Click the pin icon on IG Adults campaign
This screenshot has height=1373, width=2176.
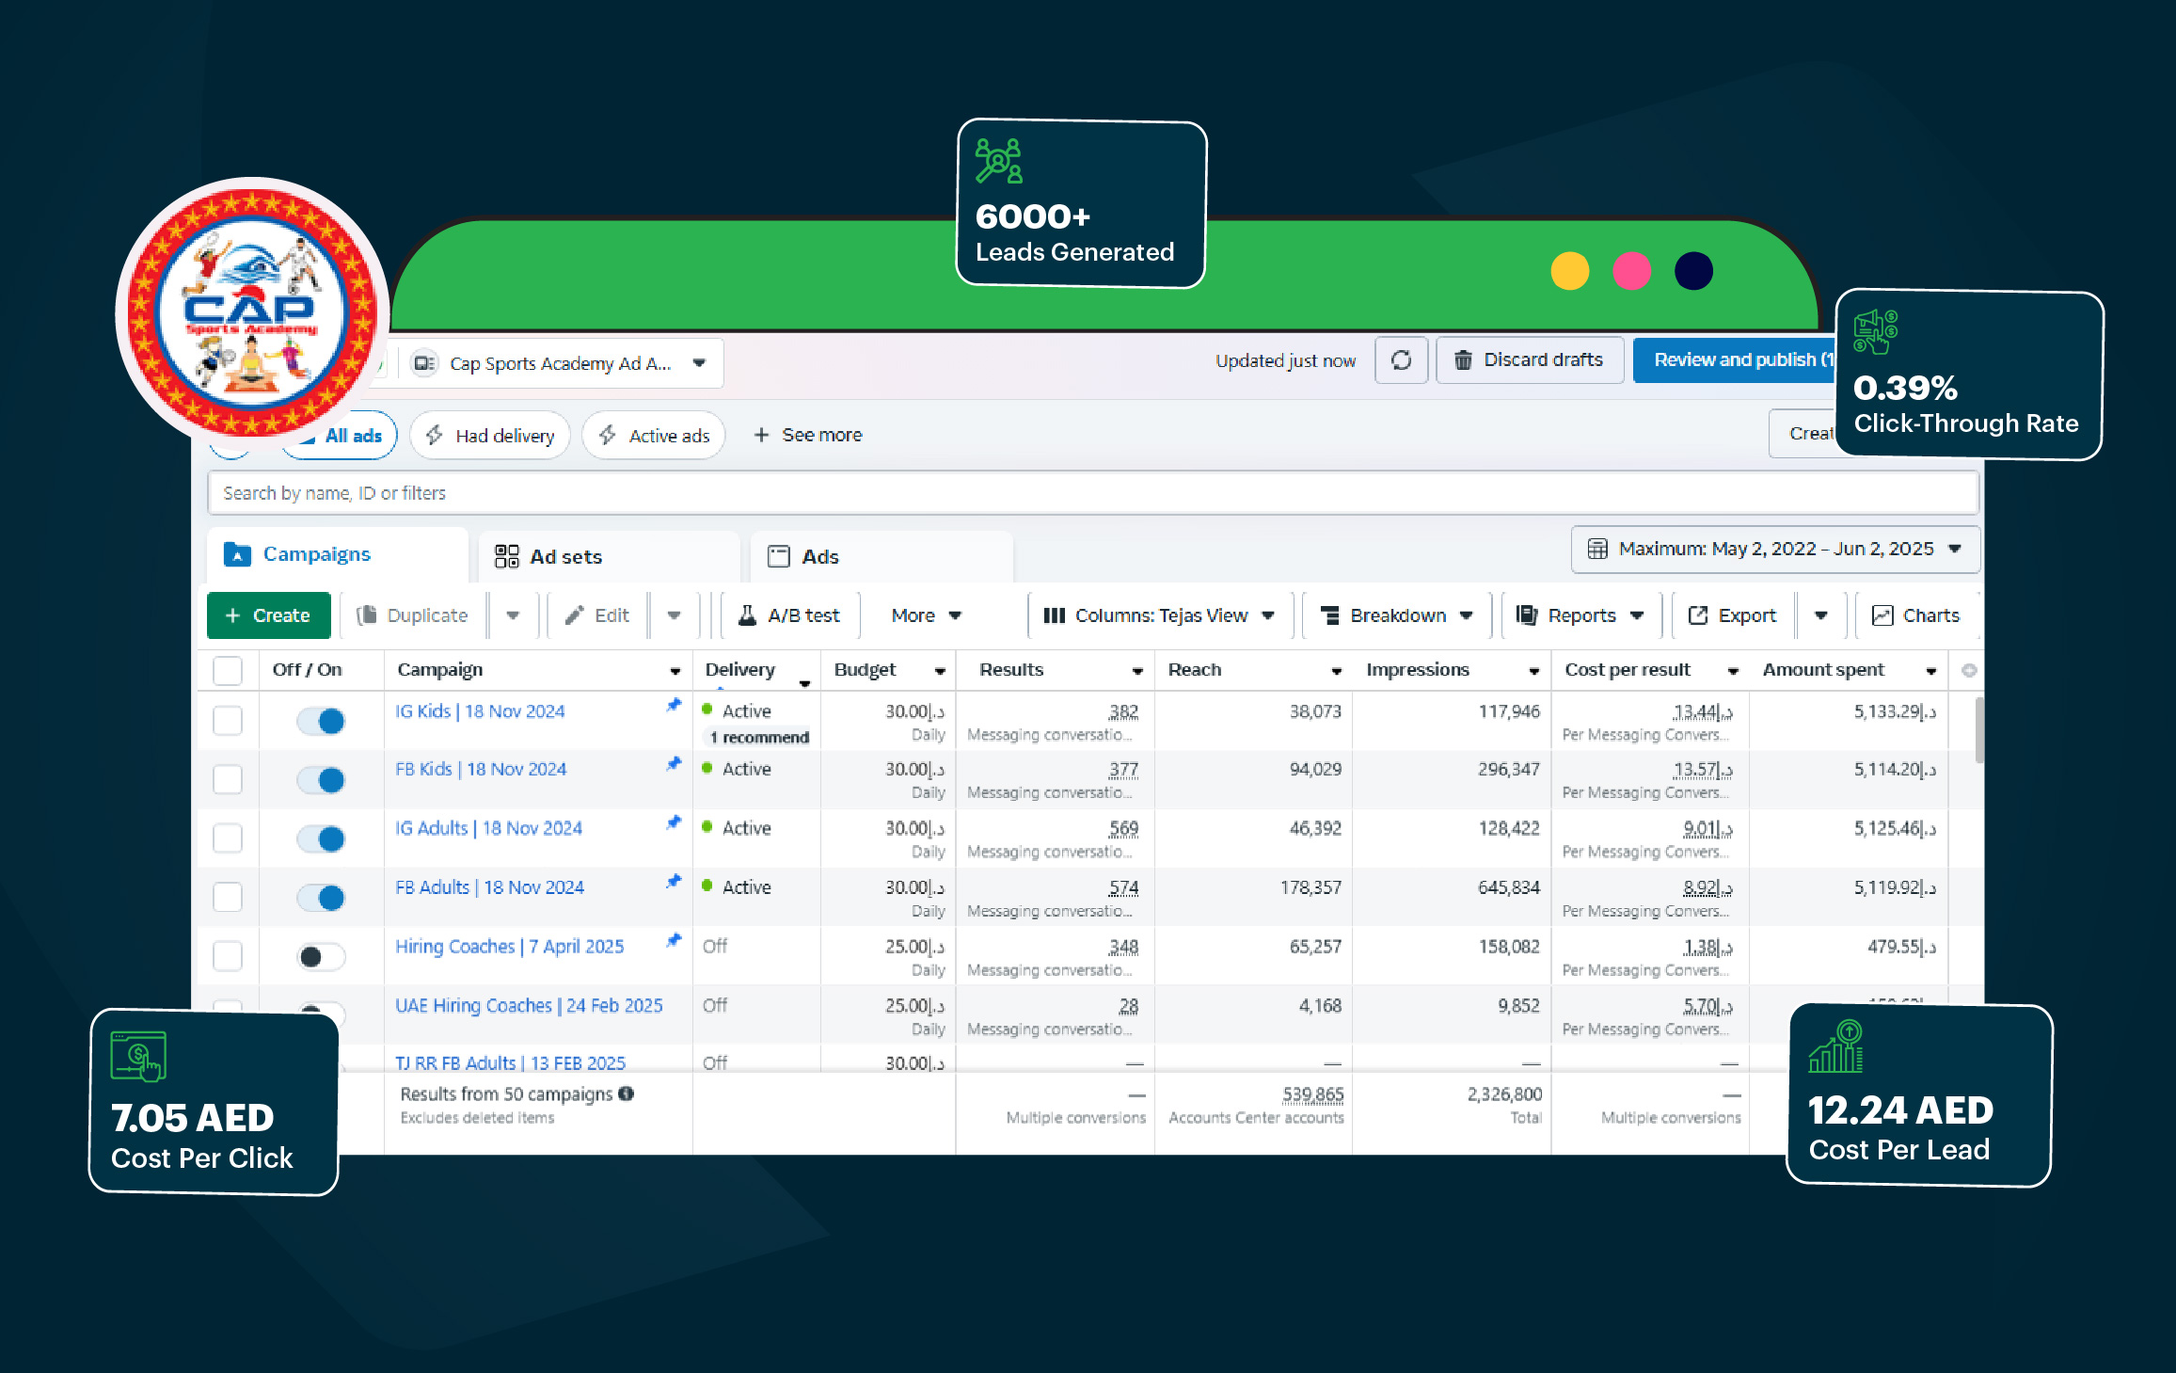click(x=673, y=822)
